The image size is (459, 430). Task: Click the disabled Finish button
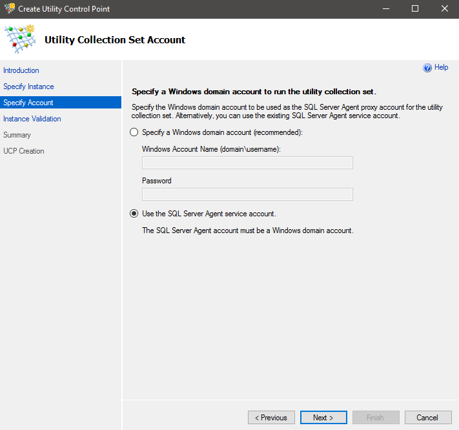click(x=376, y=418)
